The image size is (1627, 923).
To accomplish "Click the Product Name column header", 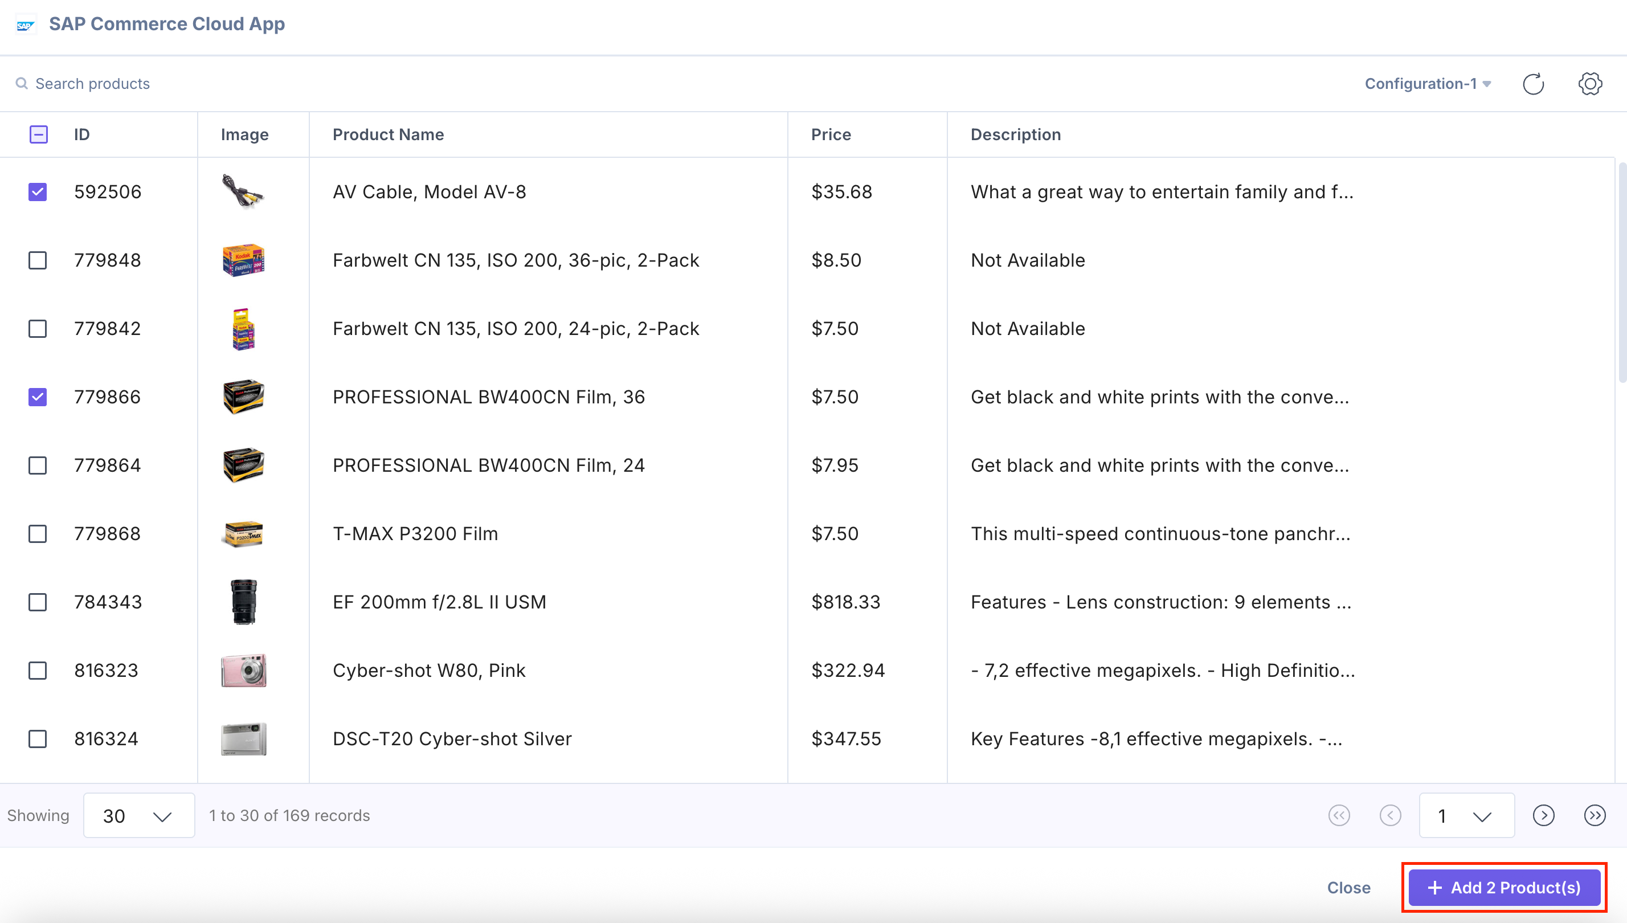I will [x=388, y=134].
